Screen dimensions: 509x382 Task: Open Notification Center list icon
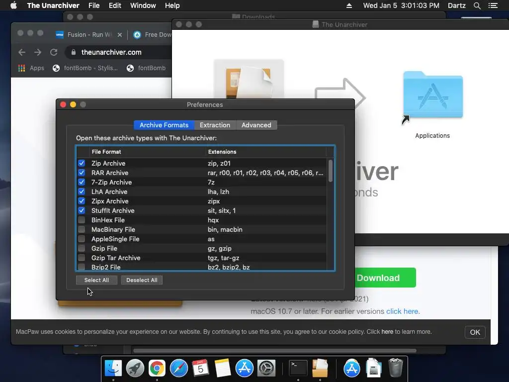click(x=493, y=5)
